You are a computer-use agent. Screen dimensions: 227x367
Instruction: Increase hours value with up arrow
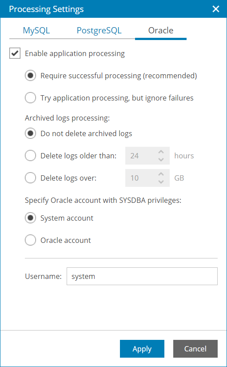point(161,152)
